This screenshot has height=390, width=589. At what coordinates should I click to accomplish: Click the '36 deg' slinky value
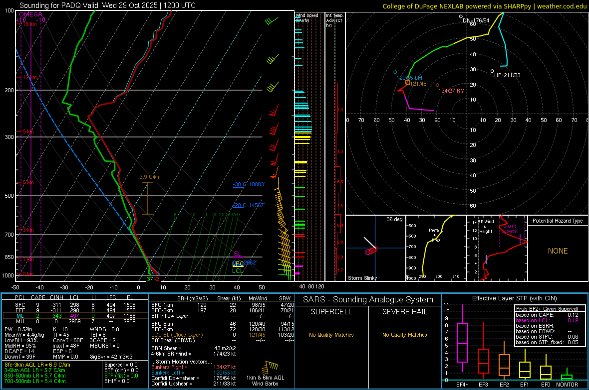(x=394, y=219)
